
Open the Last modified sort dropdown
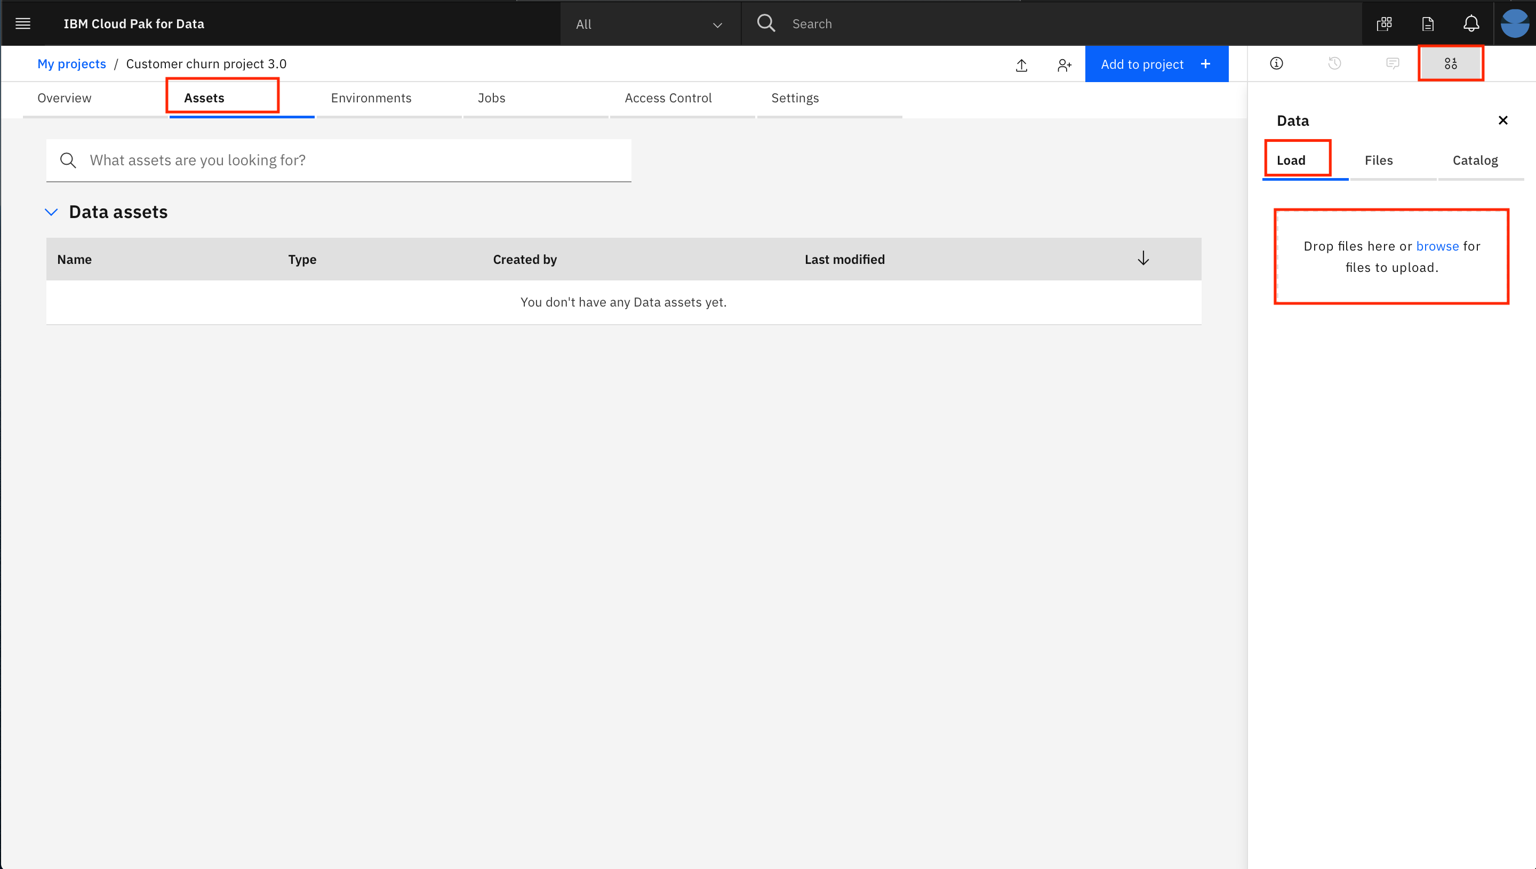click(x=1143, y=259)
